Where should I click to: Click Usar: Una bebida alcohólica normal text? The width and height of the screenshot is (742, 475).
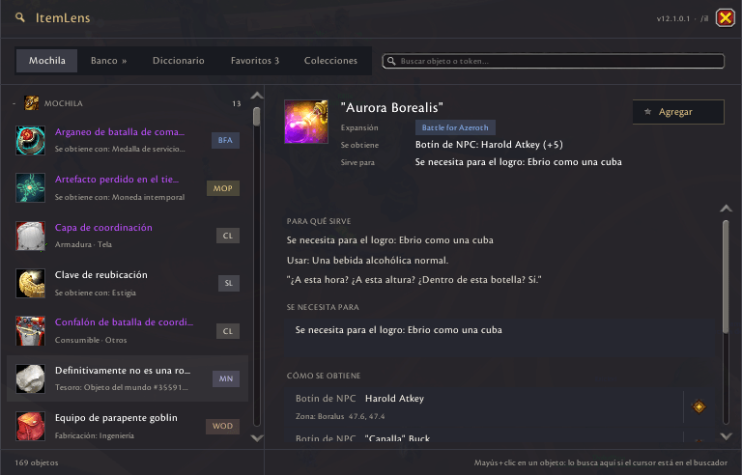(x=367, y=261)
